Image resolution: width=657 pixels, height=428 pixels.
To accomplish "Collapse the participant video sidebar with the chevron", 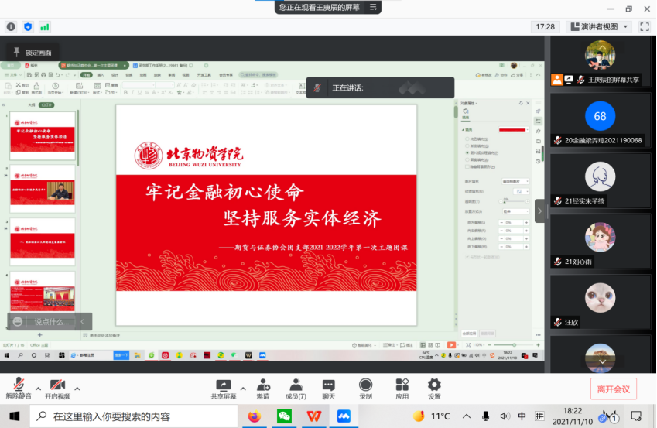I will coord(539,211).
